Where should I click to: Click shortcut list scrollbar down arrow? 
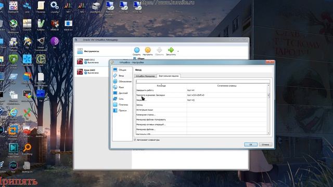click(x=268, y=133)
